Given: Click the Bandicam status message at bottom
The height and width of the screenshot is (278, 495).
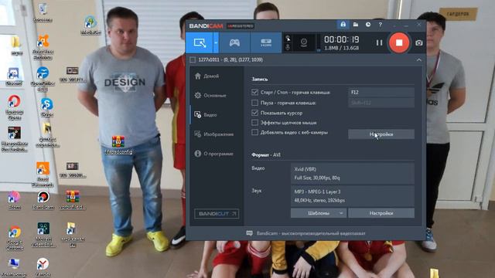Looking at the screenshot, I should tap(311, 233).
